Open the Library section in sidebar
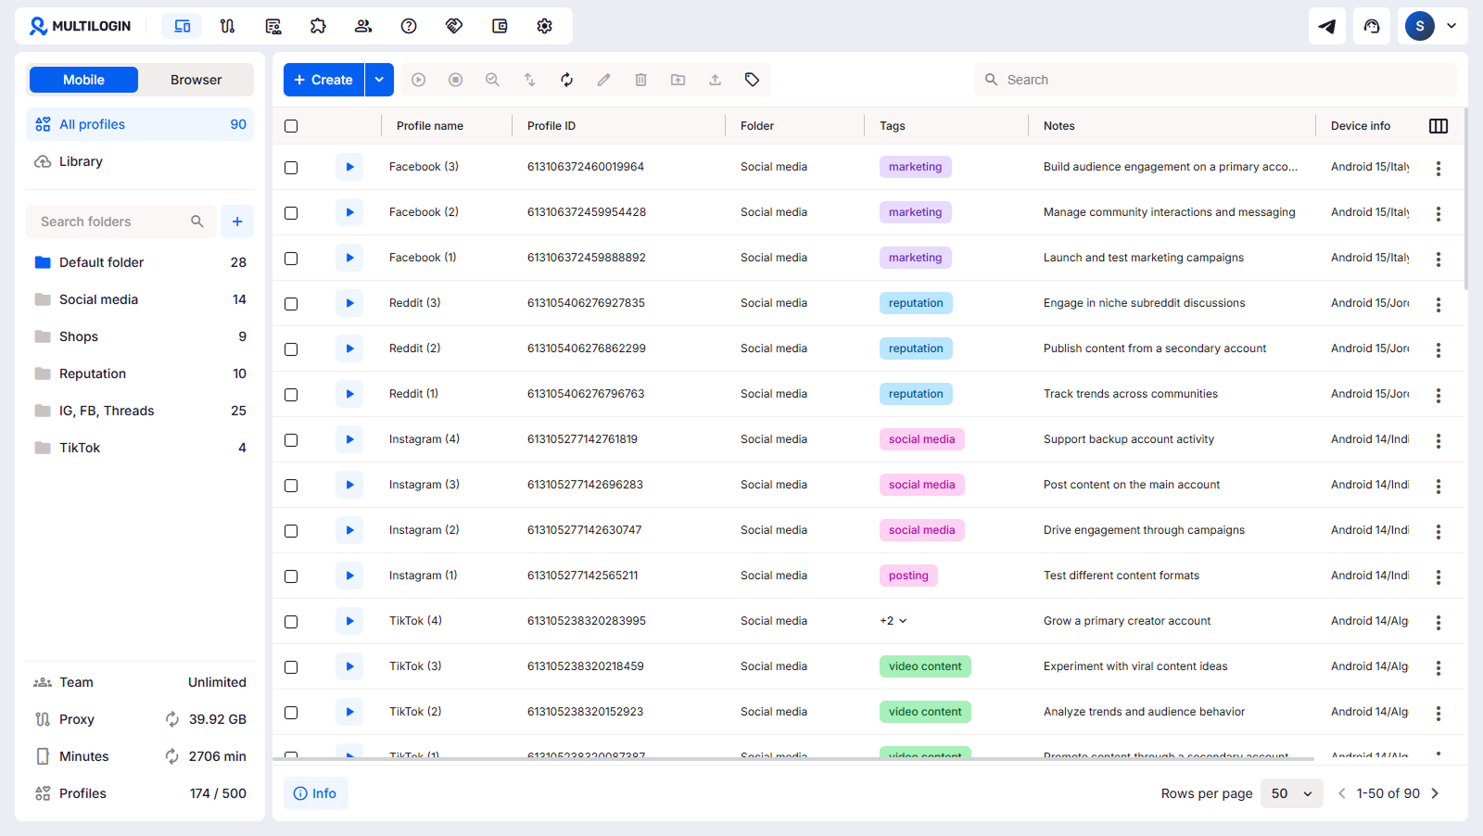This screenshot has width=1483, height=836. point(81,161)
